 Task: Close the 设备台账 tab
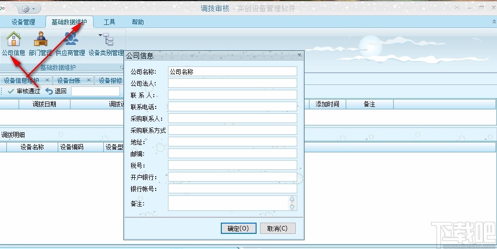click(x=89, y=80)
